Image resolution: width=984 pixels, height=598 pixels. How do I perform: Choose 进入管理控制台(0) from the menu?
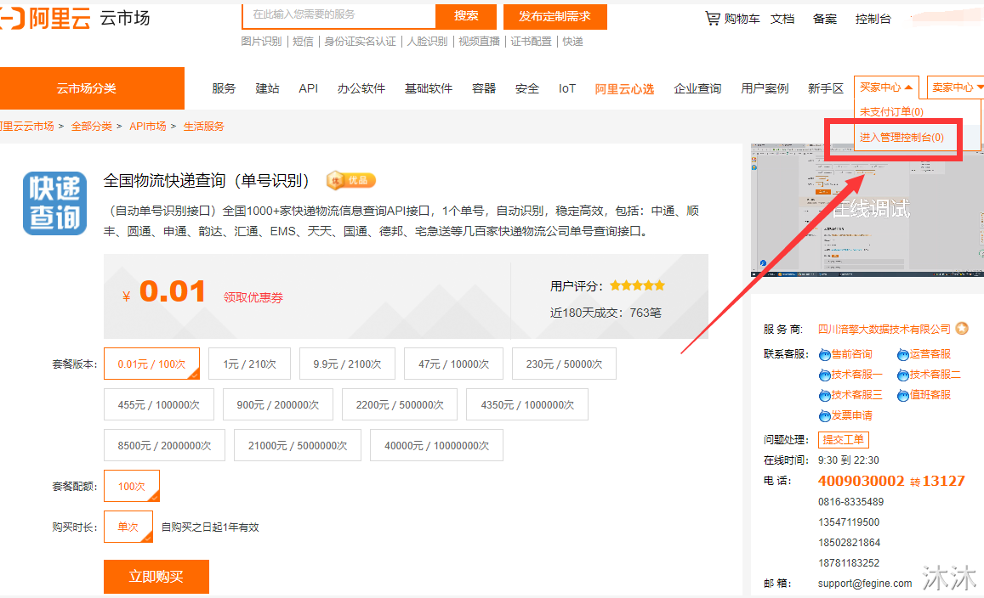(902, 138)
